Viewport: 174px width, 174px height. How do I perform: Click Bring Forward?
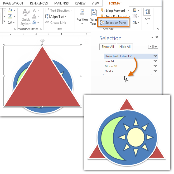point(113,11)
